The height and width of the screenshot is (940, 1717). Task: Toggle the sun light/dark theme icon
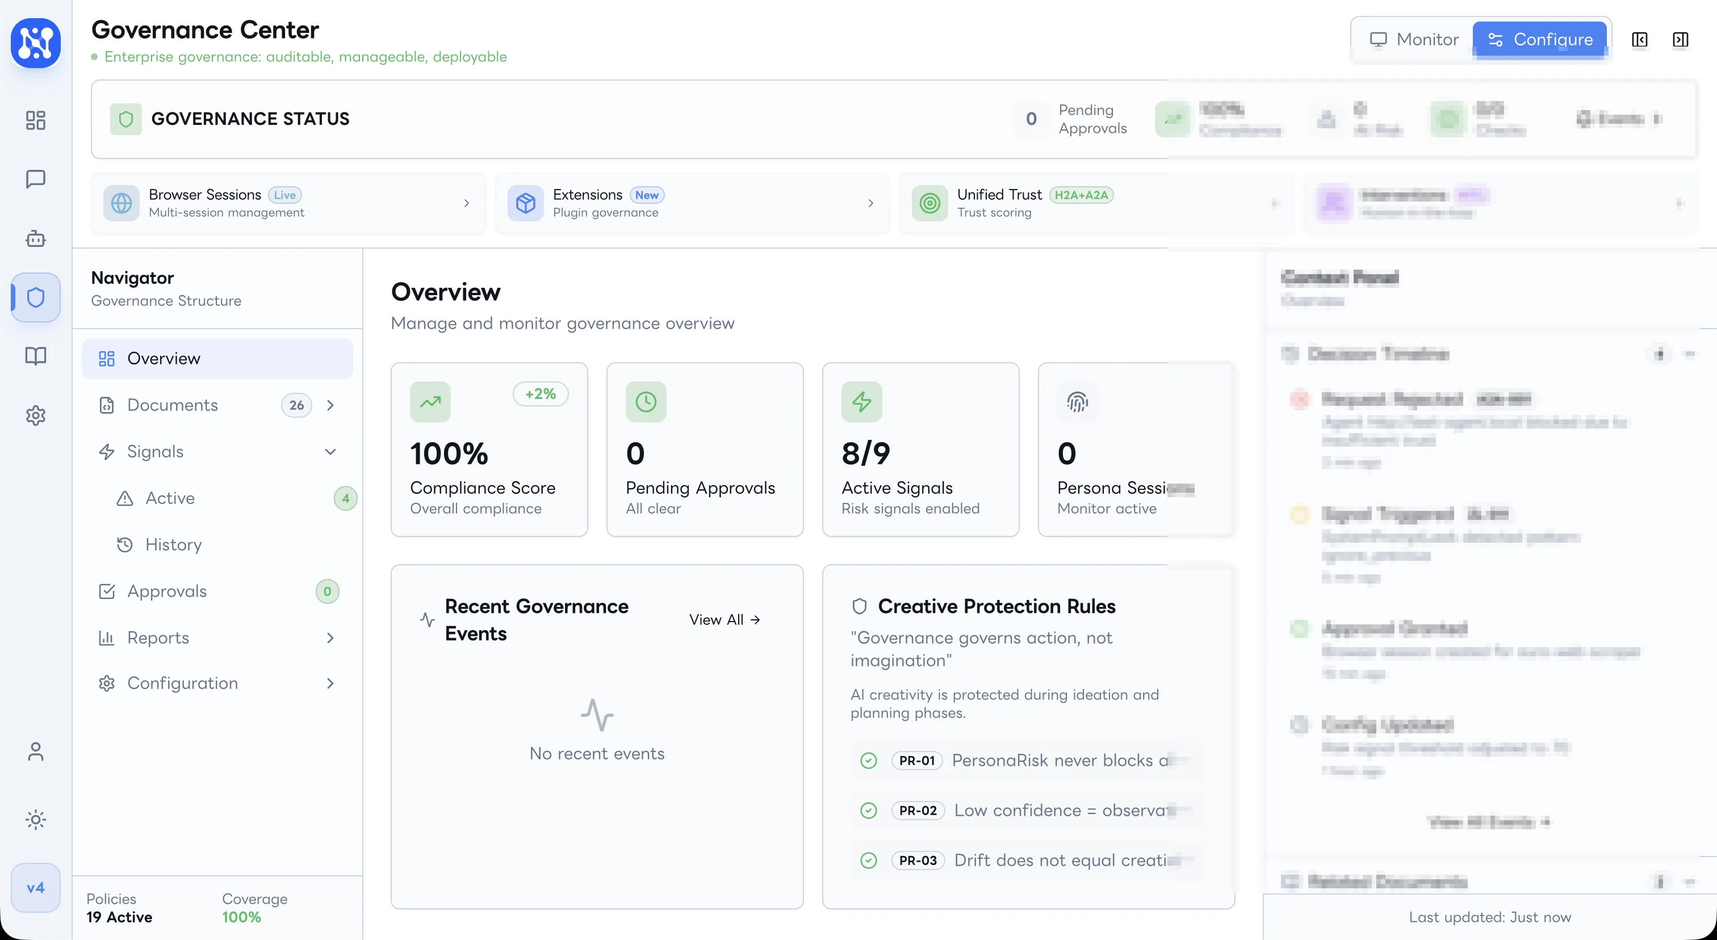click(x=35, y=820)
